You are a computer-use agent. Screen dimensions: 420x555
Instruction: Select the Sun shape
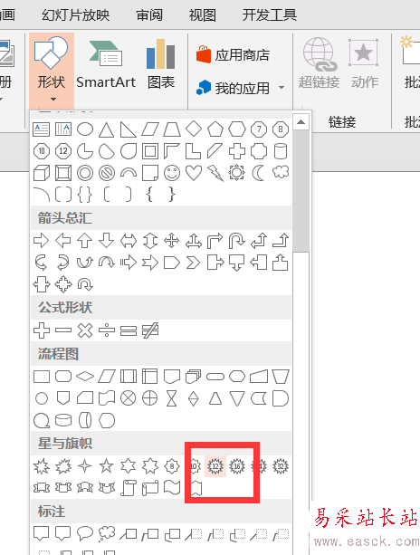[237, 173]
